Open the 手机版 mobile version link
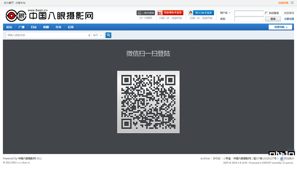This screenshot has width=297, height=175. (x=217, y=159)
